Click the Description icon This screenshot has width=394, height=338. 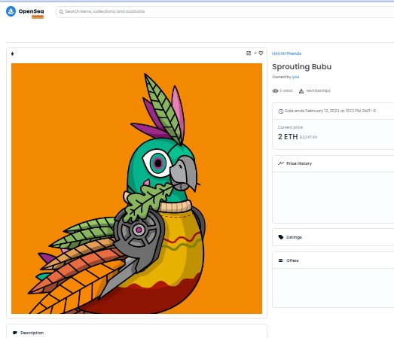tap(15, 333)
